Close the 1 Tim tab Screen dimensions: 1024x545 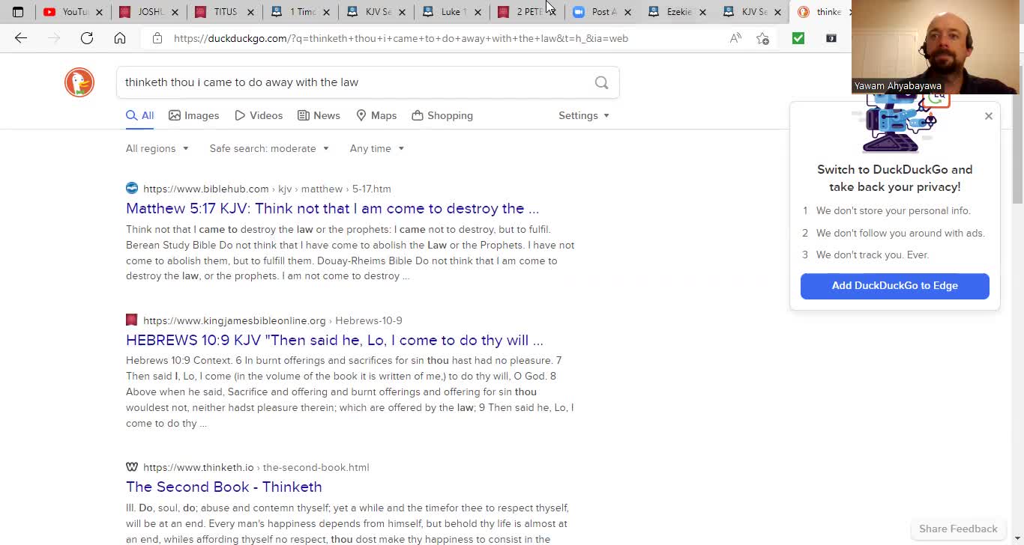coord(326,12)
